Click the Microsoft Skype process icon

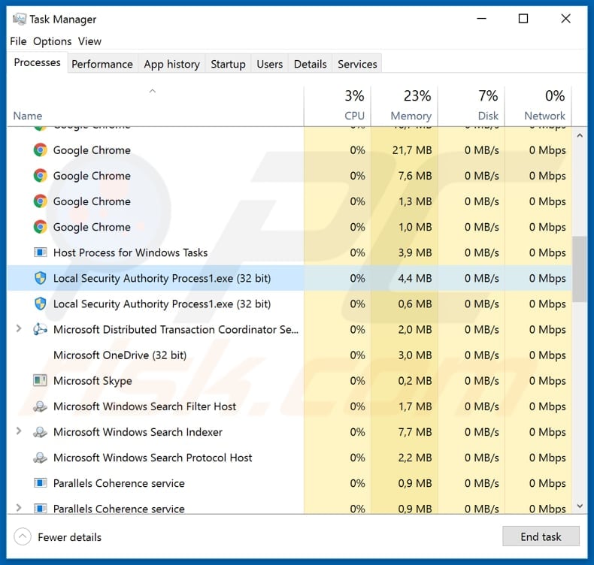click(40, 381)
